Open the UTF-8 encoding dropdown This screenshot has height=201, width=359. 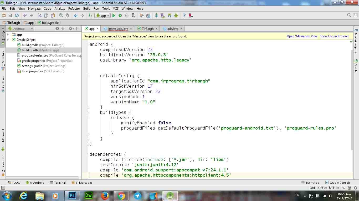coord(334,188)
